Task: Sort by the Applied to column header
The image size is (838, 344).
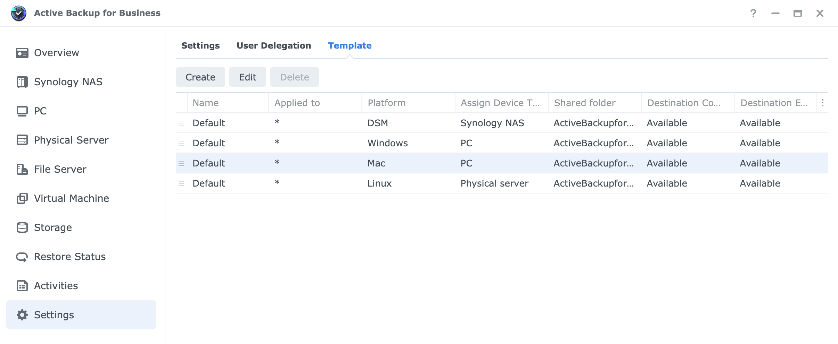Action: 315,103
